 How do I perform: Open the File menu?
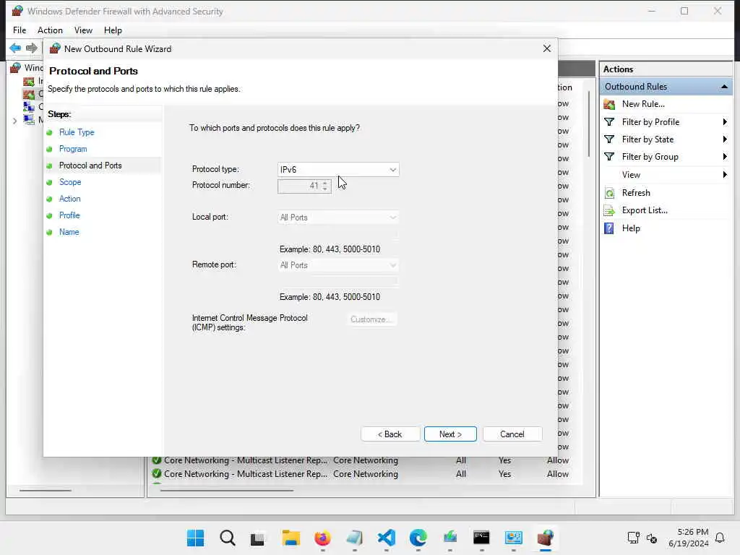point(20,30)
